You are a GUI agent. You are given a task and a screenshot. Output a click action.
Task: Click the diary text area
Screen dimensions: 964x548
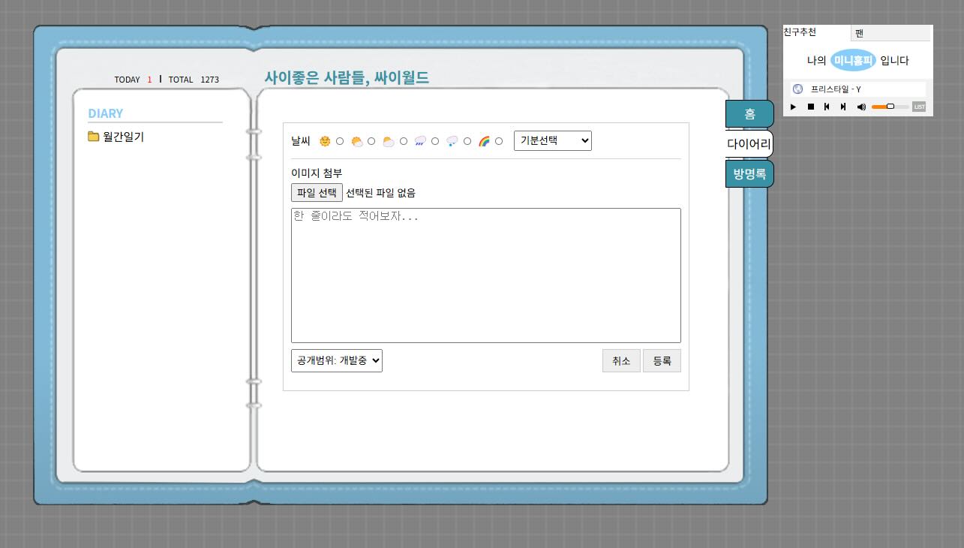click(x=486, y=276)
